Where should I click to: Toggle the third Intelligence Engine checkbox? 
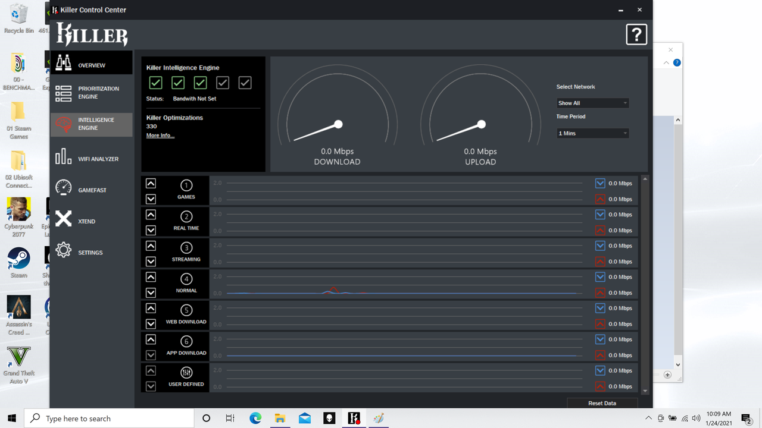pyautogui.click(x=200, y=83)
